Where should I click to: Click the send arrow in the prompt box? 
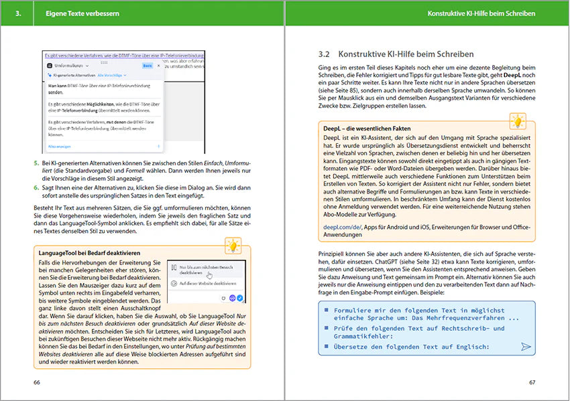(526, 346)
